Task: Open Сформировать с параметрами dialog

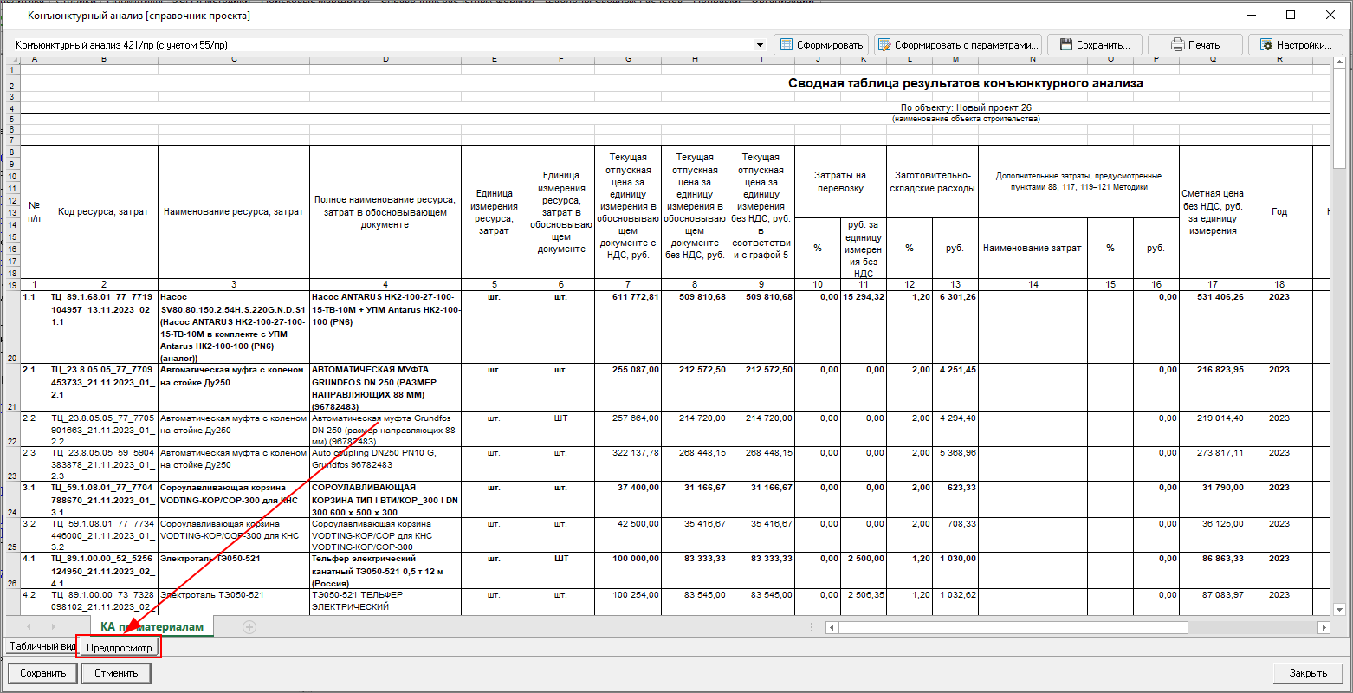Action: [x=956, y=45]
